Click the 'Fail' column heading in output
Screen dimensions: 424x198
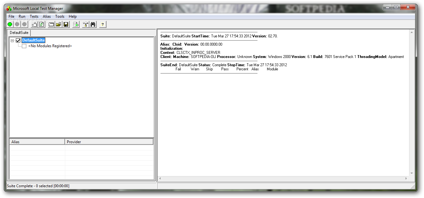(x=178, y=69)
